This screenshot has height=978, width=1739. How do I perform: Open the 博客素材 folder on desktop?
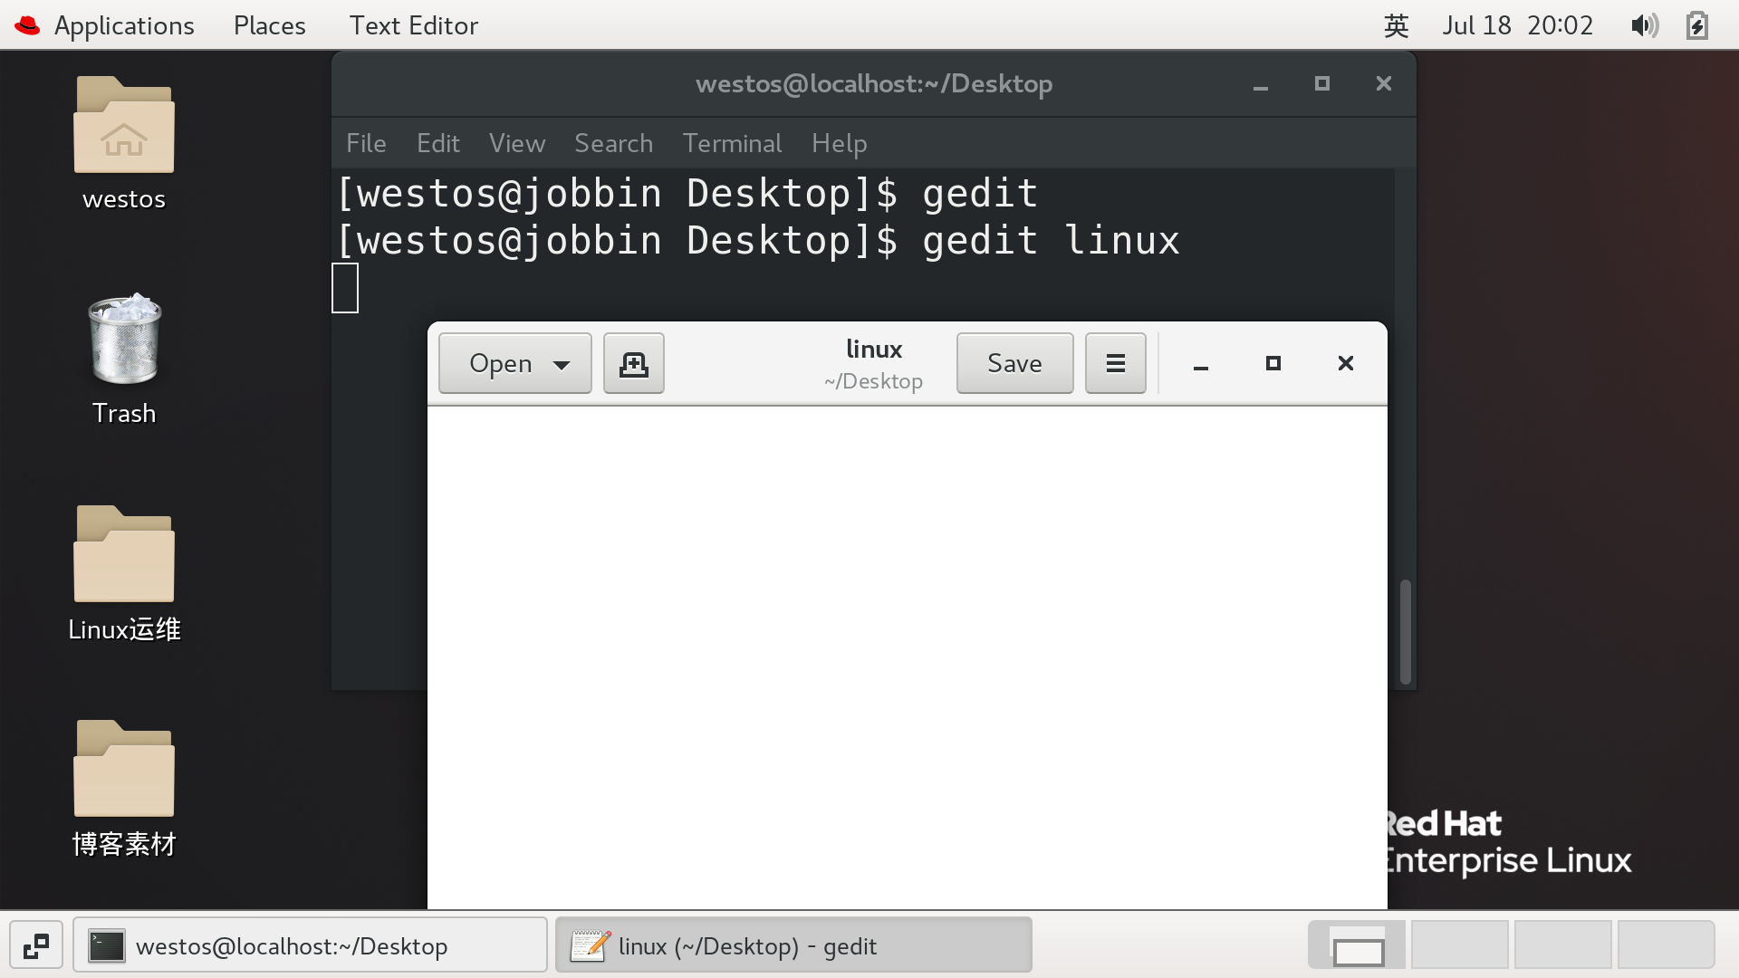point(124,768)
